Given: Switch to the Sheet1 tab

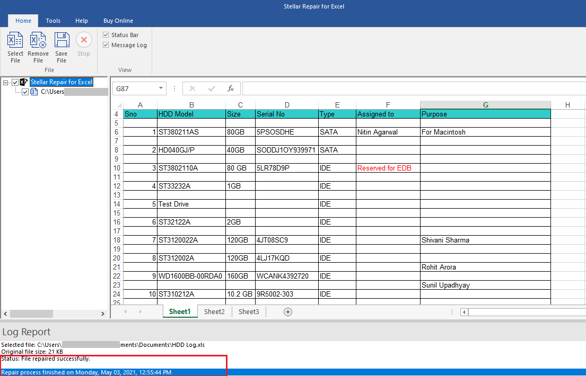Looking at the screenshot, I should pyautogui.click(x=180, y=312).
